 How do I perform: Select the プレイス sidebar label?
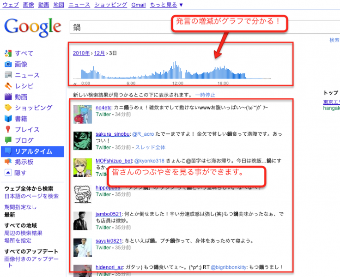(27, 129)
